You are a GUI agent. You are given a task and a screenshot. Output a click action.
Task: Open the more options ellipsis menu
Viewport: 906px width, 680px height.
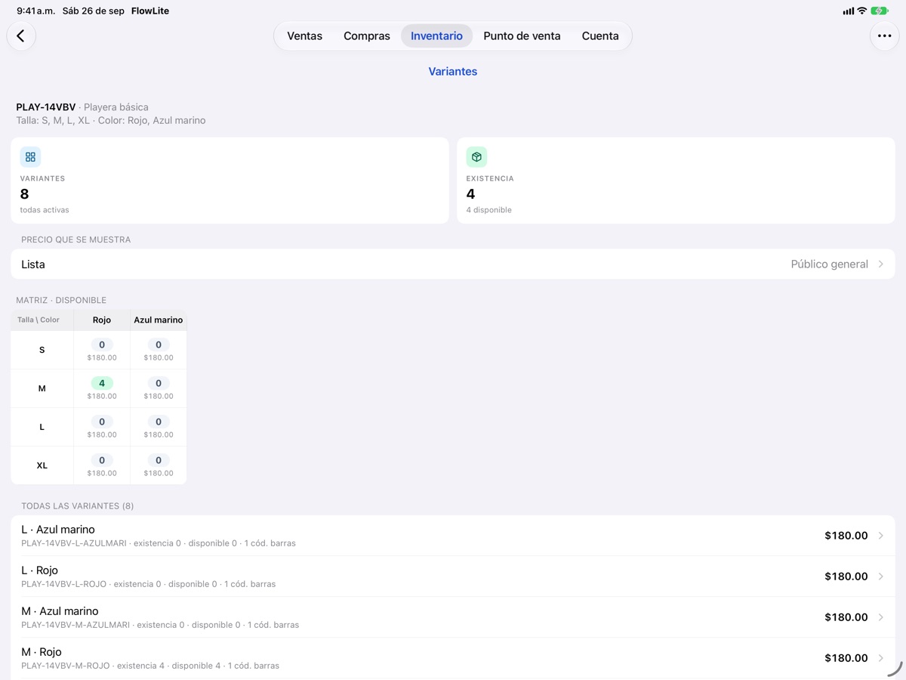click(884, 36)
